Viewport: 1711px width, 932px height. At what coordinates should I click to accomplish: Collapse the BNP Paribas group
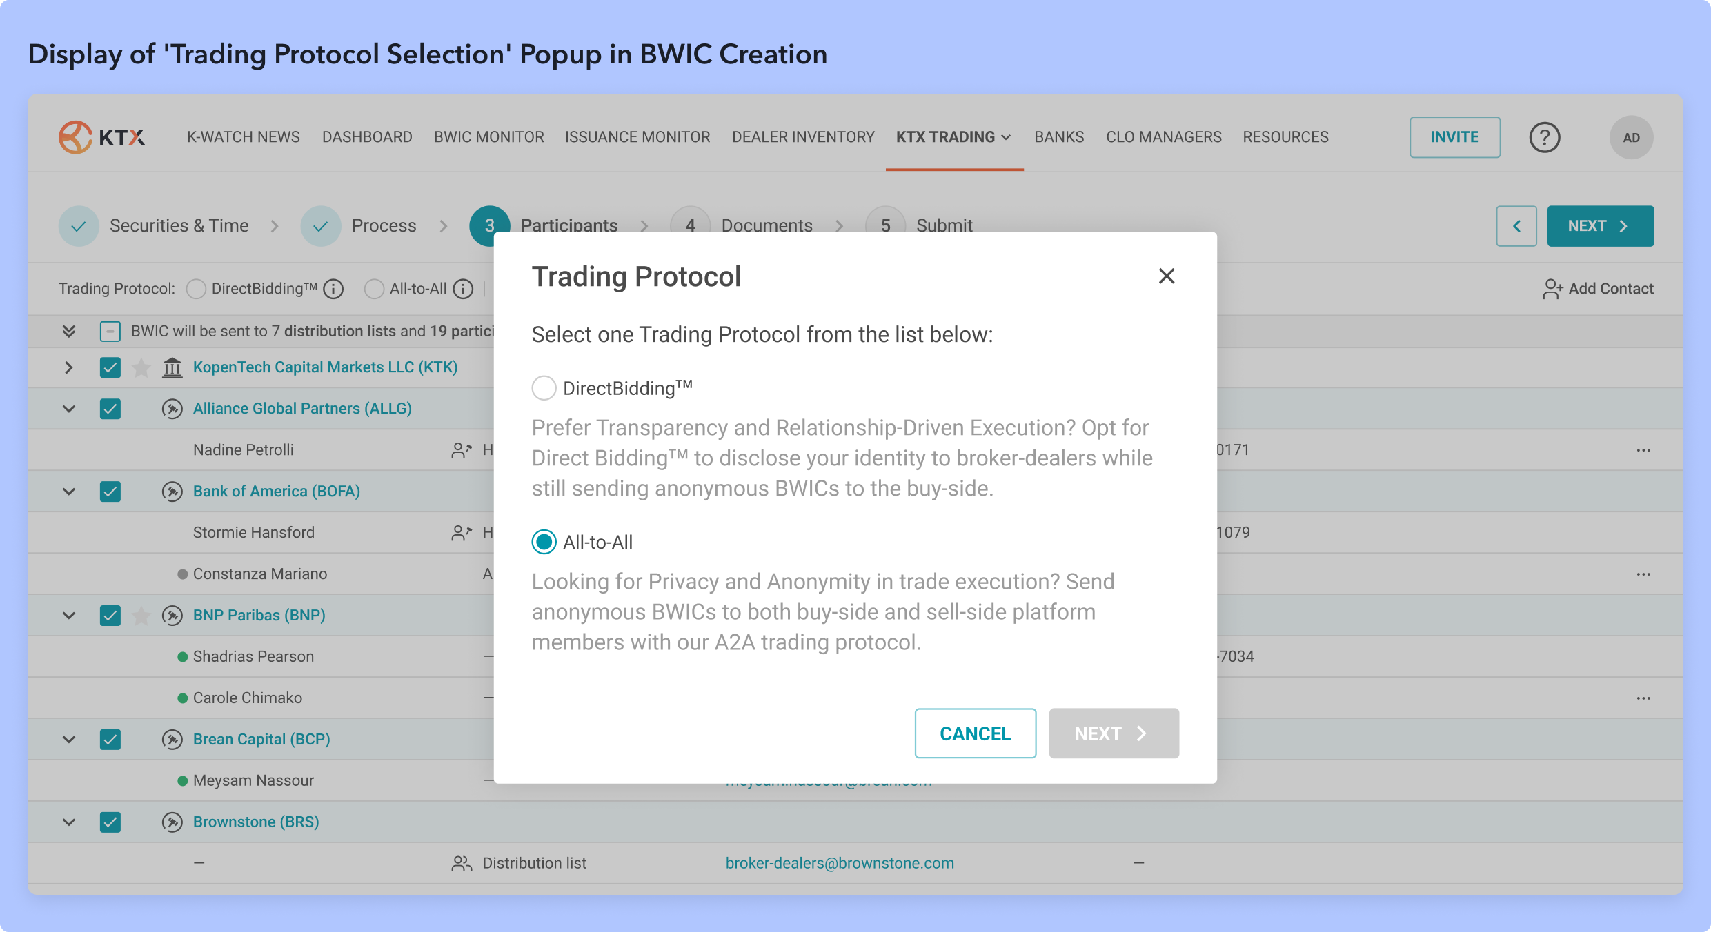(68, 616)
